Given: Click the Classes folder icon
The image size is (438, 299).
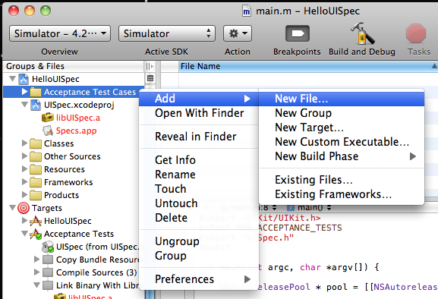Looking at the screenshot, I should (x=36, y=143).
